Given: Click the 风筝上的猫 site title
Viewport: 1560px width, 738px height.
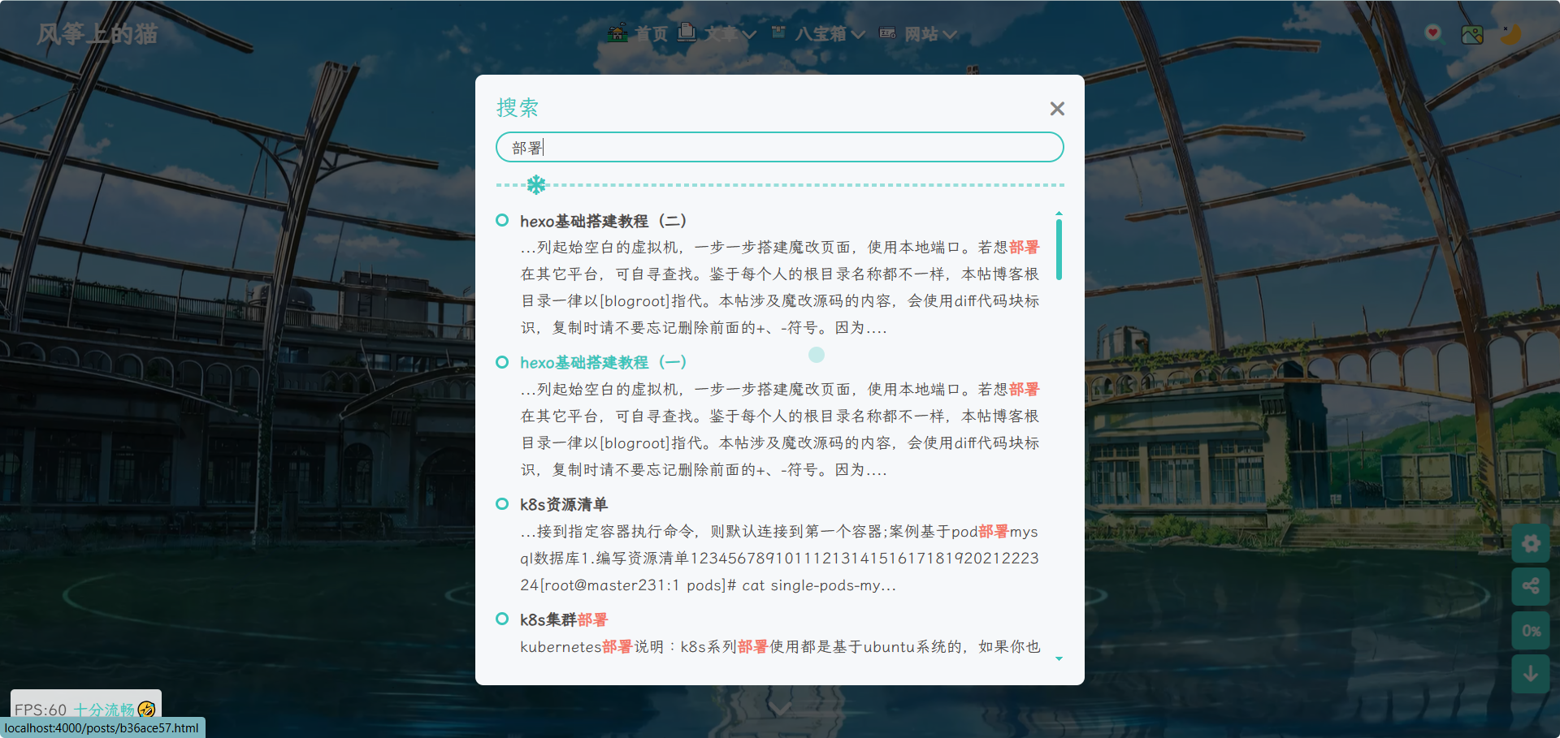Looking at the screenshot, I should click(97, 34).
